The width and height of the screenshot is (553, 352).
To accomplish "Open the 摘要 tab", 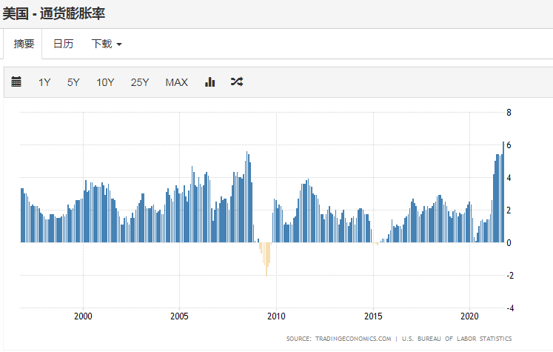I will coord(24,44).
